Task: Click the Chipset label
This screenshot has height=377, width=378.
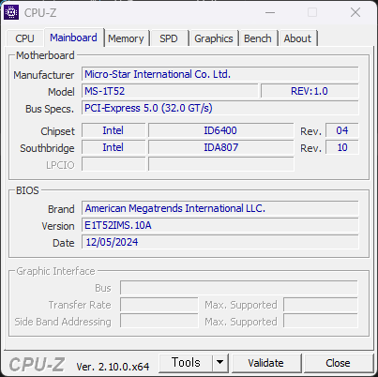Action: [x=57, y=131]
